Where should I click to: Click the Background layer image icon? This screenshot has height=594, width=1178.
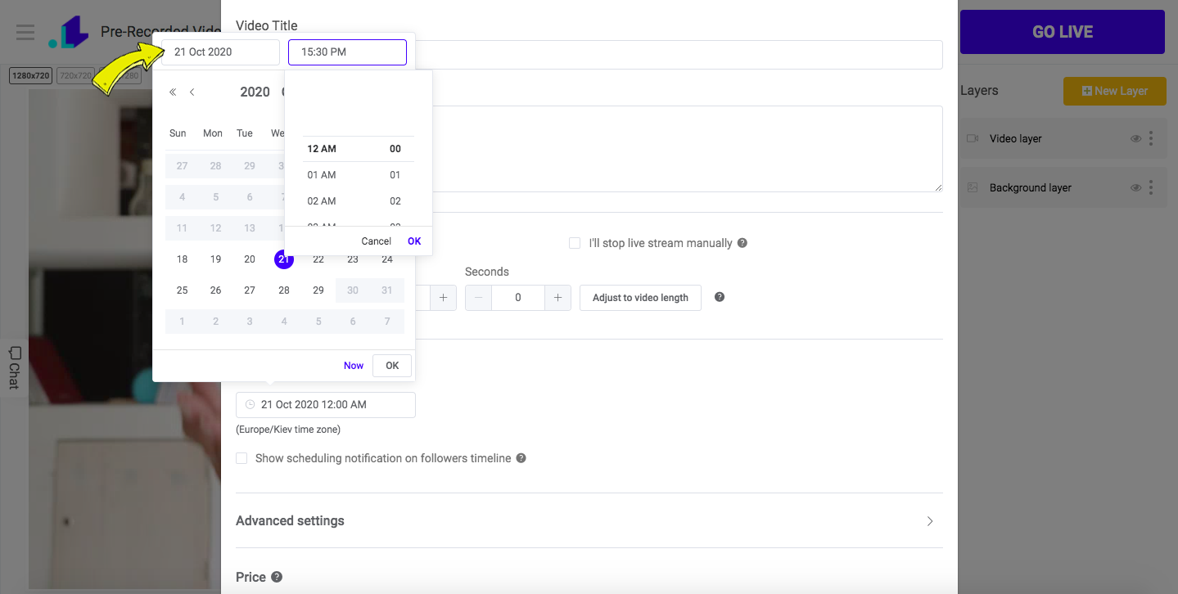click(973, 187)
